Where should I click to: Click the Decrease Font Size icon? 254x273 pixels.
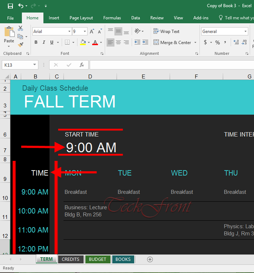tap(100, 31)
